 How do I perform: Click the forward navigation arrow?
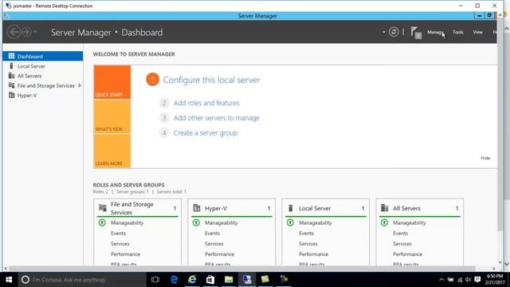point(26,32)
